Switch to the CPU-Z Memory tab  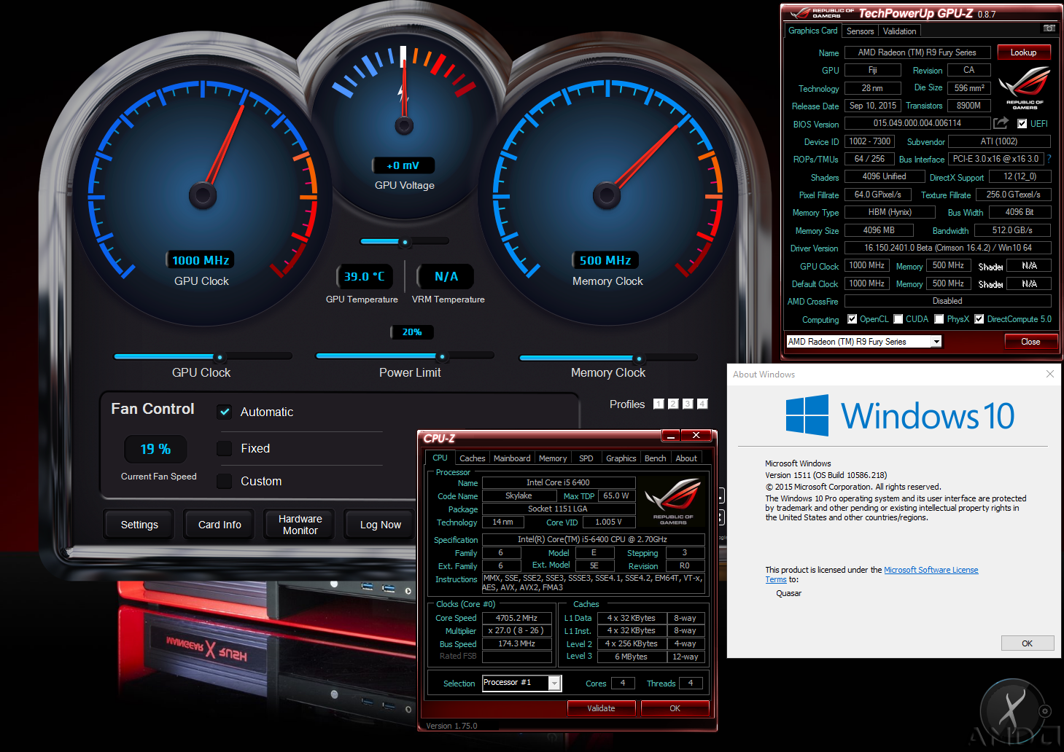pyautogui.click(x=553, y=458)
